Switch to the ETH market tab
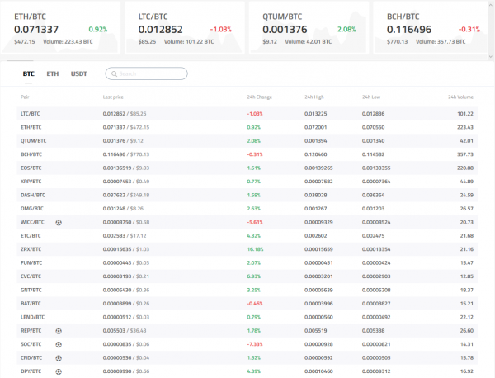The height and width of the screenshot is (378, 495). pos(53,74)
